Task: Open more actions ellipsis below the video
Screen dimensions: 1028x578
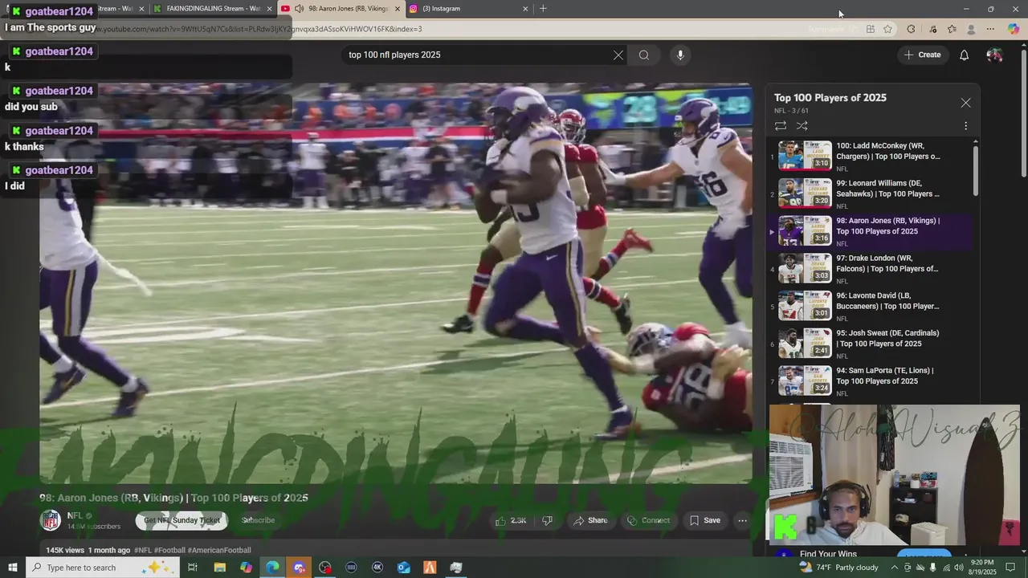Action: (742, 520)
